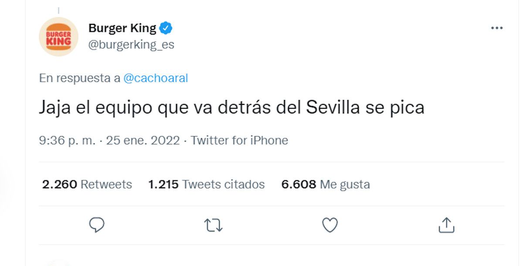Click the Burger King display name

pos(122,28)
